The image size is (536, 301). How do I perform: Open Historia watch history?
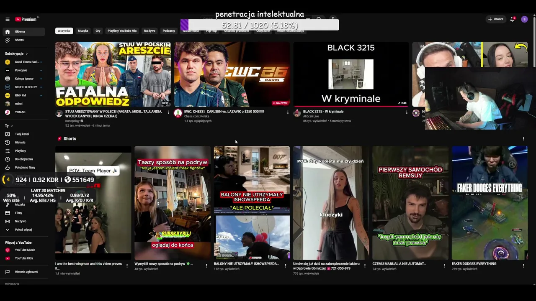pyautogui.click(x=23, y=143)
